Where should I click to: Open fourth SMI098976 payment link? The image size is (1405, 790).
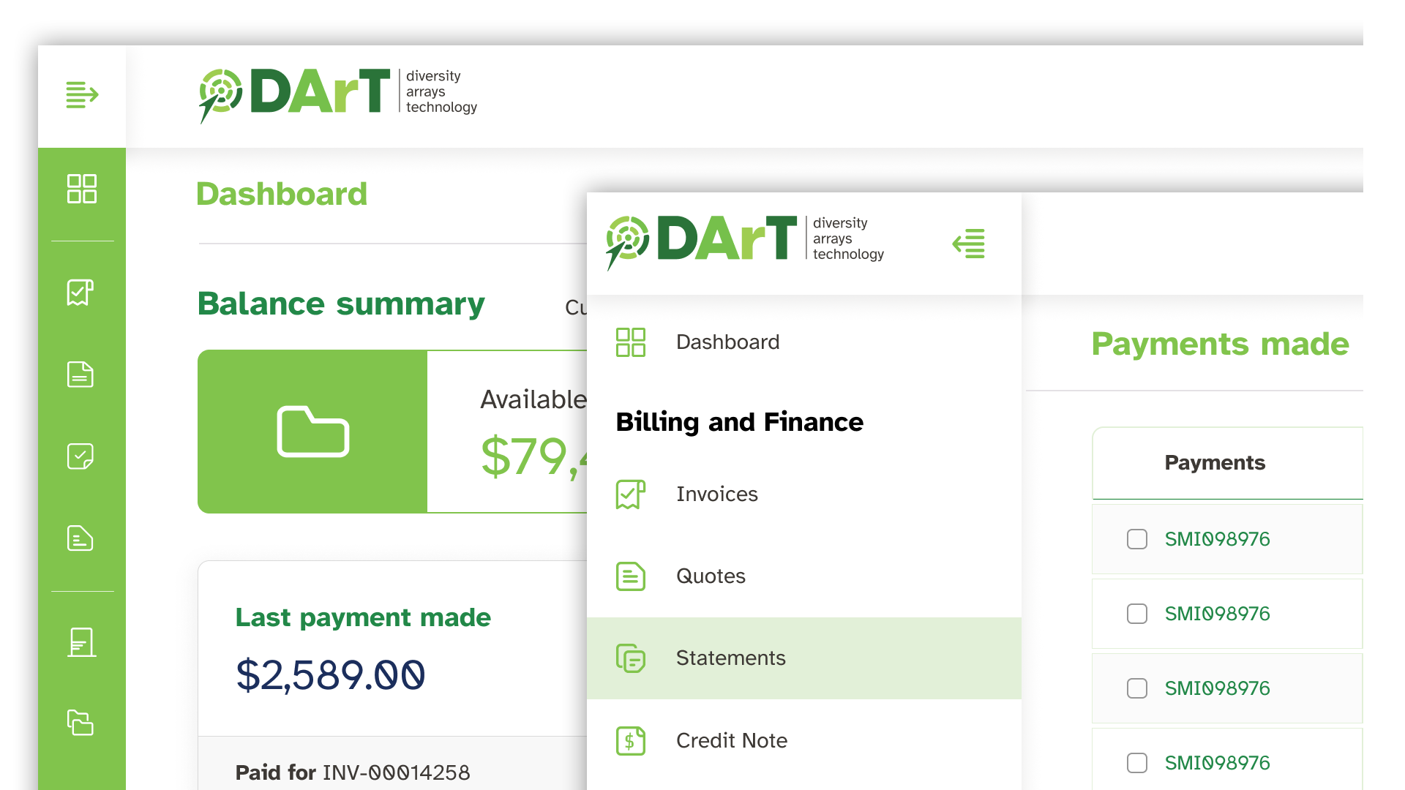click(1217, 763)
